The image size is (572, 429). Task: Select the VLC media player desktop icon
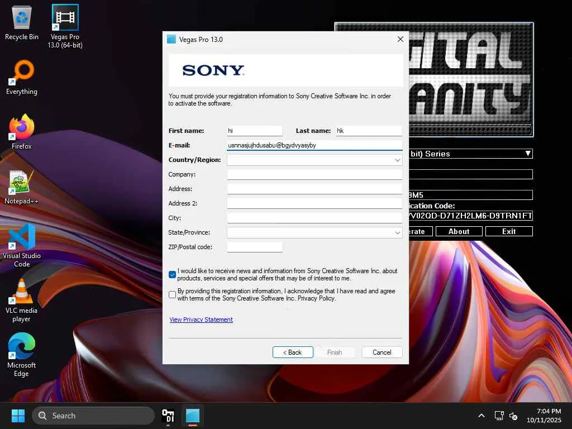(22, 301)
